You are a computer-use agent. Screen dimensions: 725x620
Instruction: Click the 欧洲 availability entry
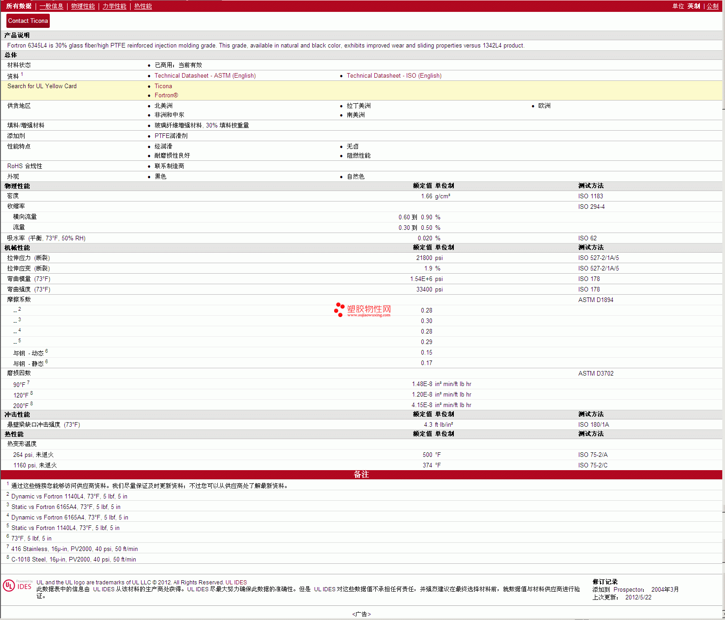pyautogui.click(x=544, y=106)
